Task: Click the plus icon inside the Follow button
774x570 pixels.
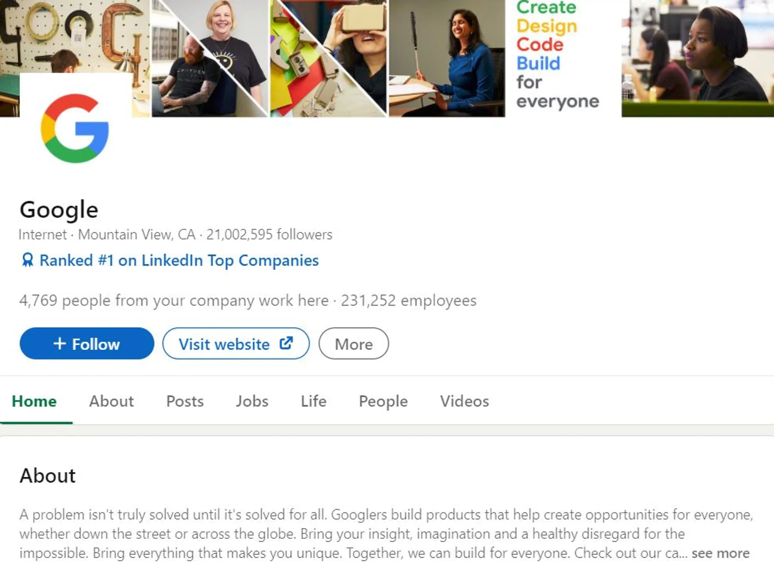Action: pyautogui.click(x=60, y=344)
